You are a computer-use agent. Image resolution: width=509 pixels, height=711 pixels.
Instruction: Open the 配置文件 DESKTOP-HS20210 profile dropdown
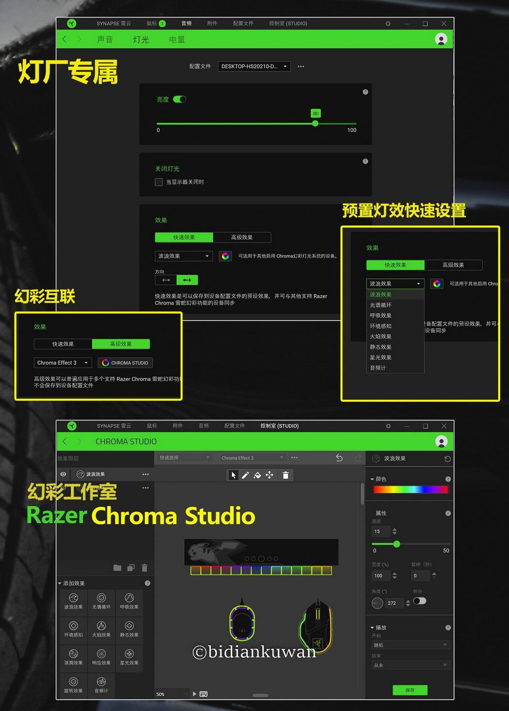pos(254,66)
